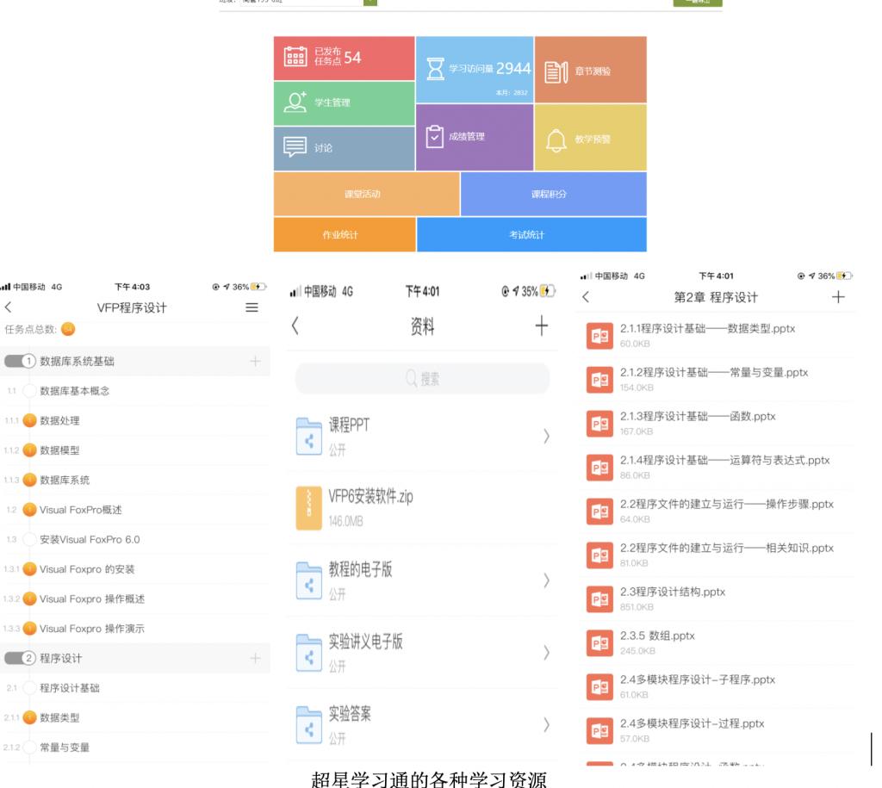Open the 课堂活动 section
Viewport: 882px width, 788px height.
coord(366,194)
